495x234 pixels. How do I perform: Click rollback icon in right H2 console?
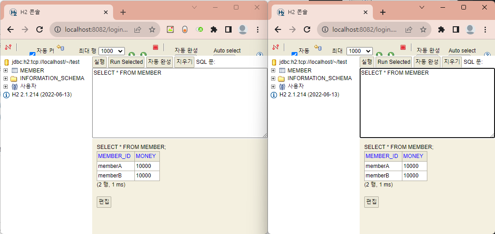coord(317,48)
